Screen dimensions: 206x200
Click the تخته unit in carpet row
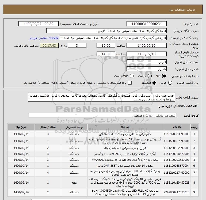coord(74,183)
